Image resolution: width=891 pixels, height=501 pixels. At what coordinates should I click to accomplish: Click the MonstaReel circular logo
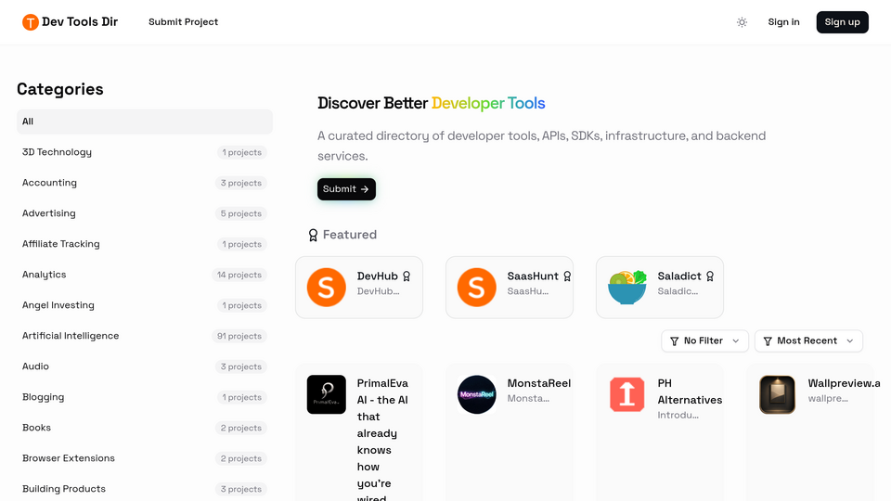[x=477, y=394]
